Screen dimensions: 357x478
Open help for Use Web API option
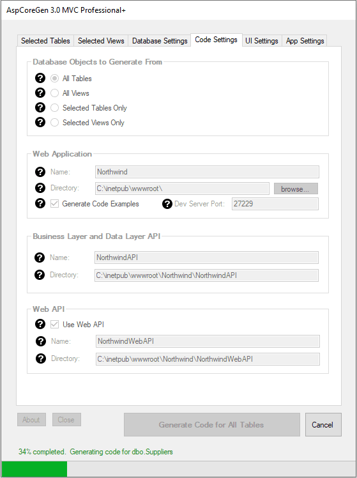[40, 324]
